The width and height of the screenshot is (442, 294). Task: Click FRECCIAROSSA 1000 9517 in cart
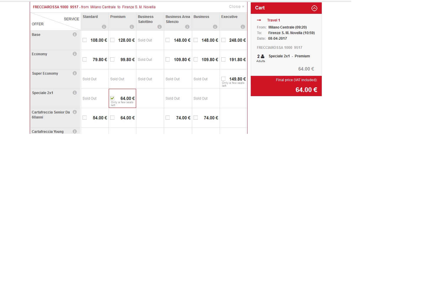279,48
